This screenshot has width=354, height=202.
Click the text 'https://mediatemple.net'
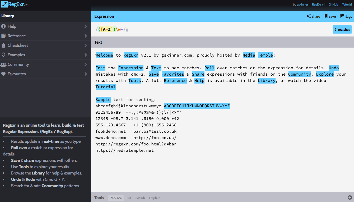click(124, 150)
